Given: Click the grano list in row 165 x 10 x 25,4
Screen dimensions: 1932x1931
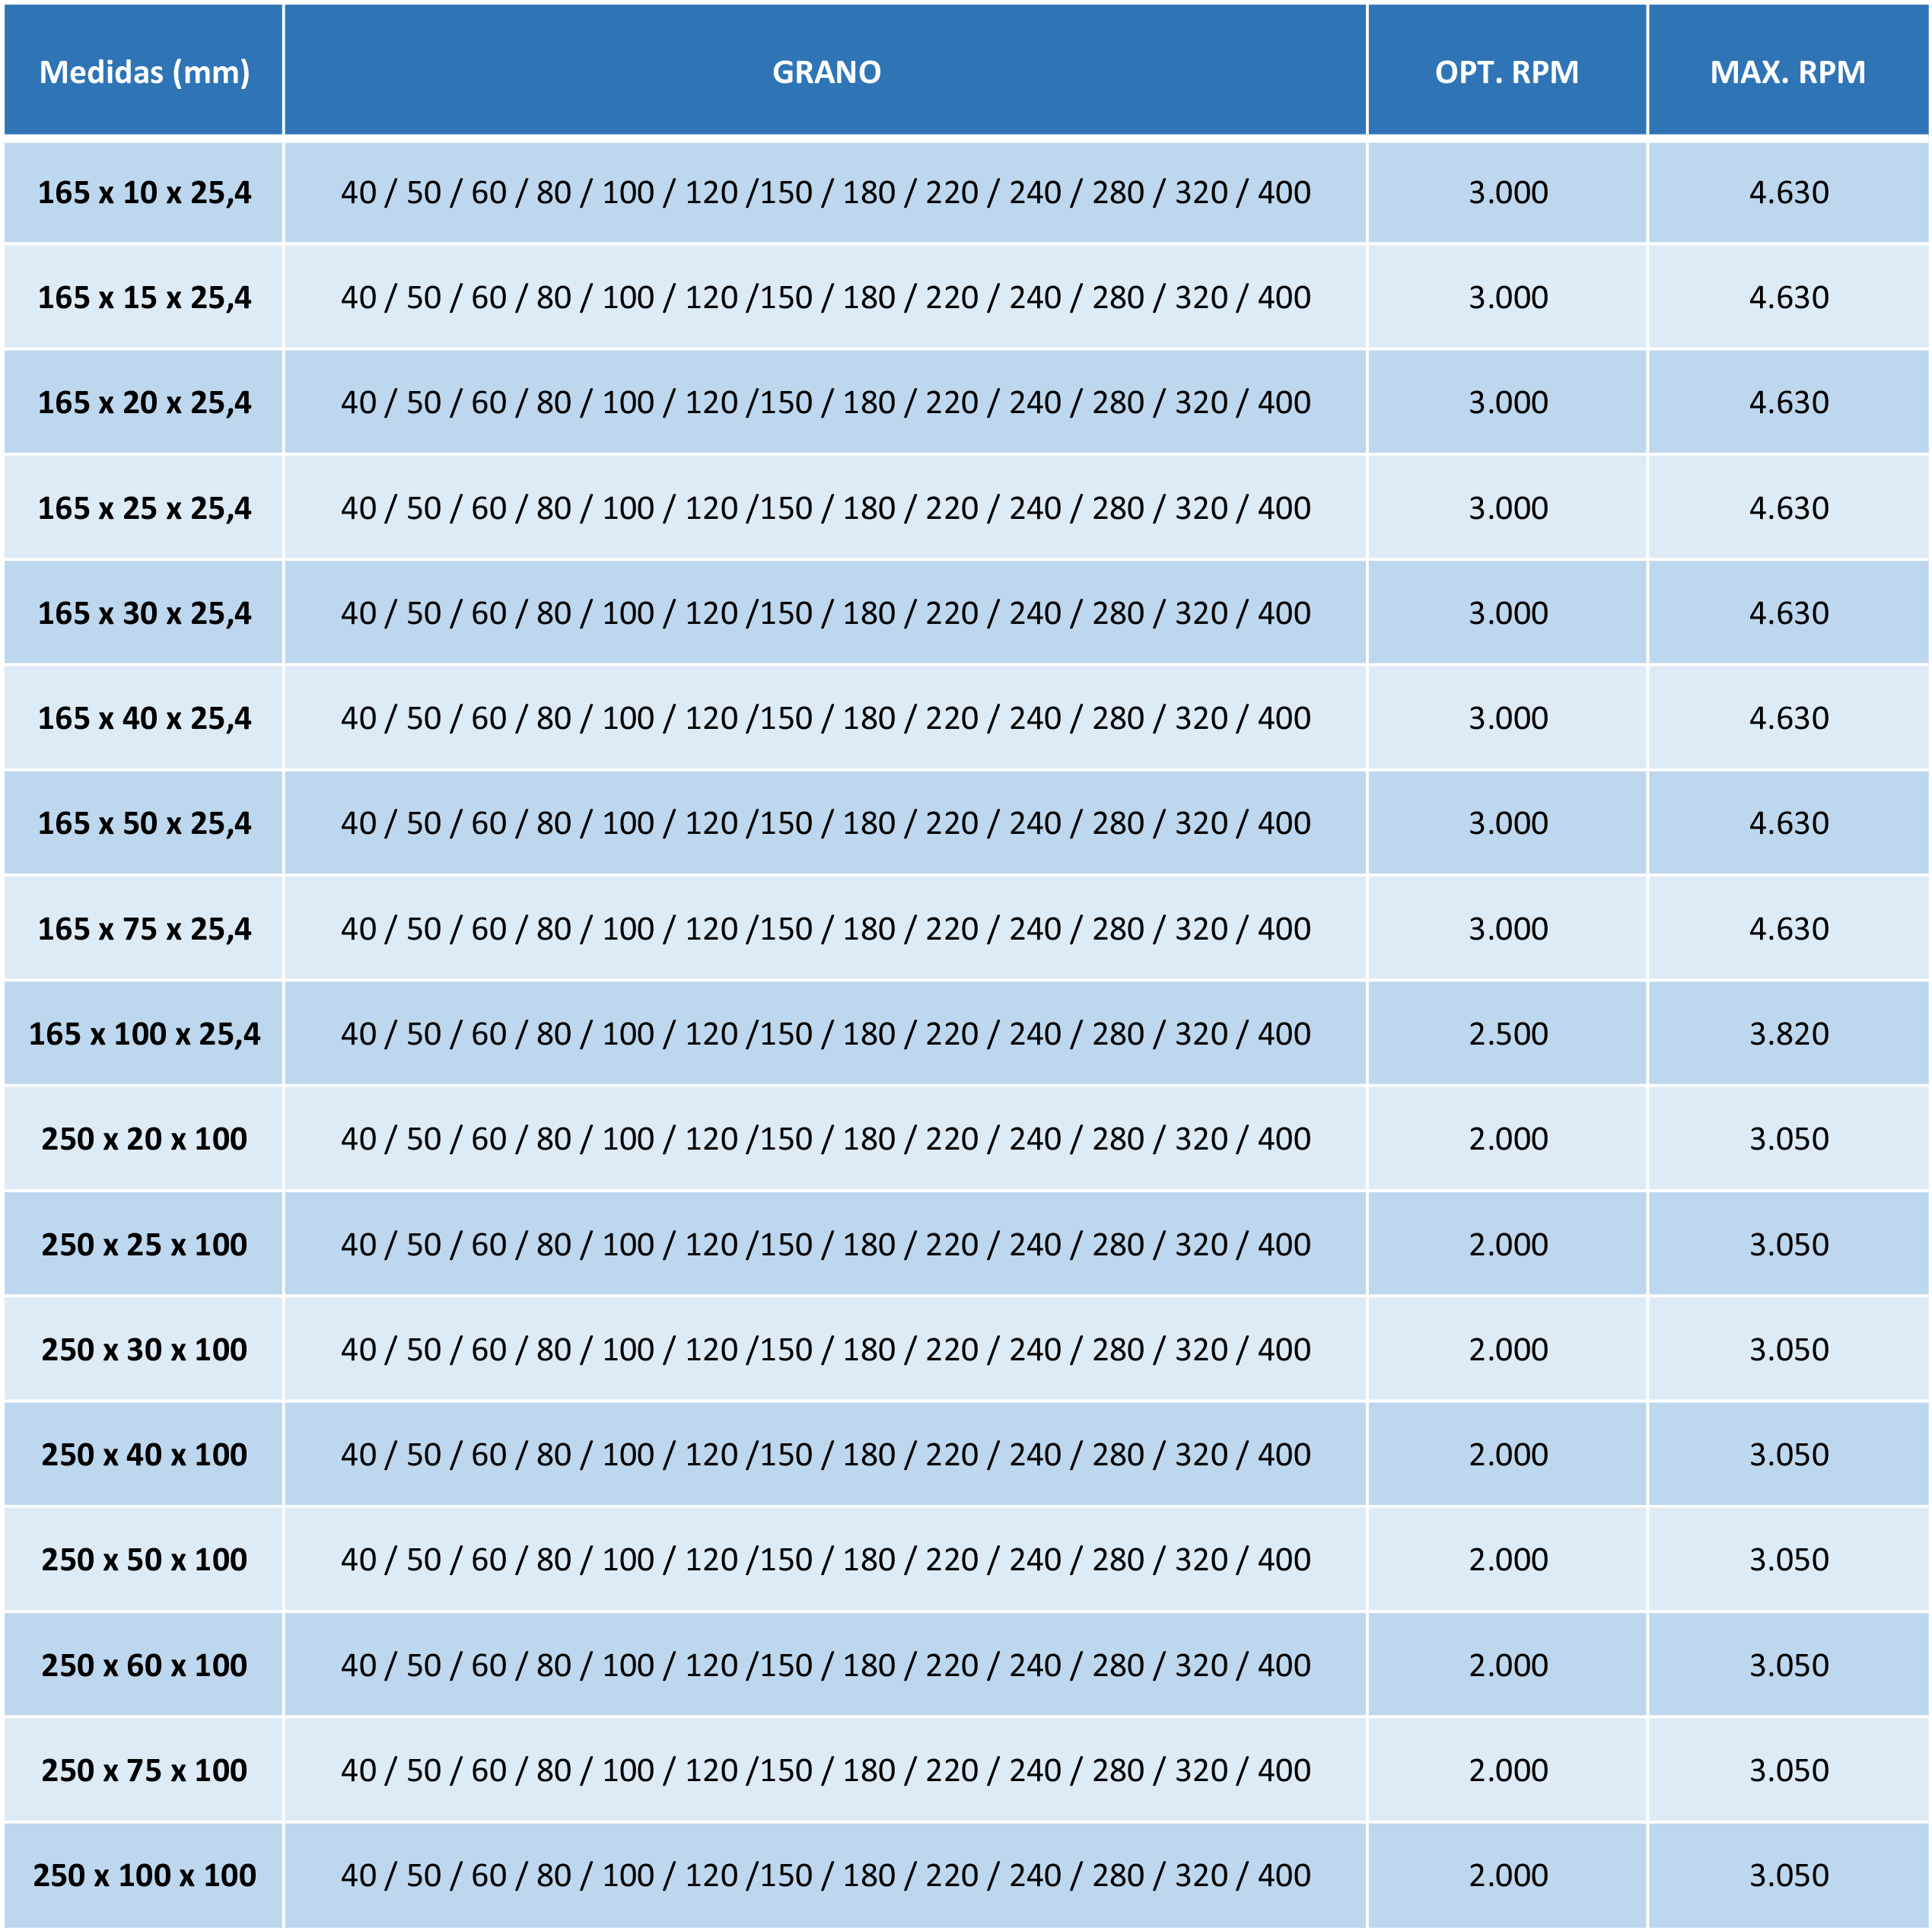Looking at the screenshot, I should coord(826,192).
